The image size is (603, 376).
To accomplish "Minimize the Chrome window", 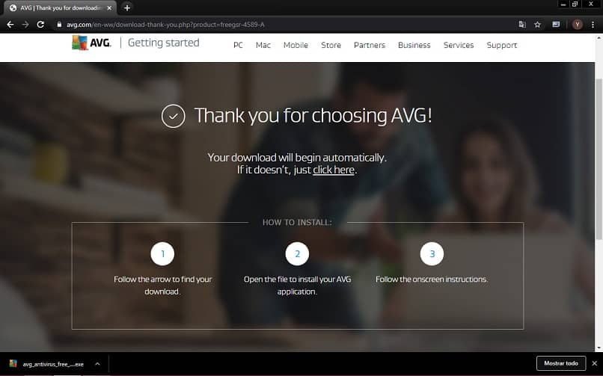I will [563, 4].
